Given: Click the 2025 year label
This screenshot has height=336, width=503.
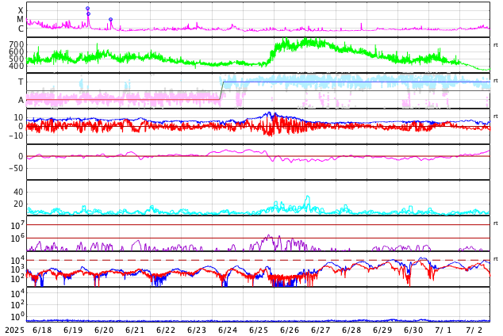Looking at the screenshot, I should pyautogui.click(x=14, y=330).
